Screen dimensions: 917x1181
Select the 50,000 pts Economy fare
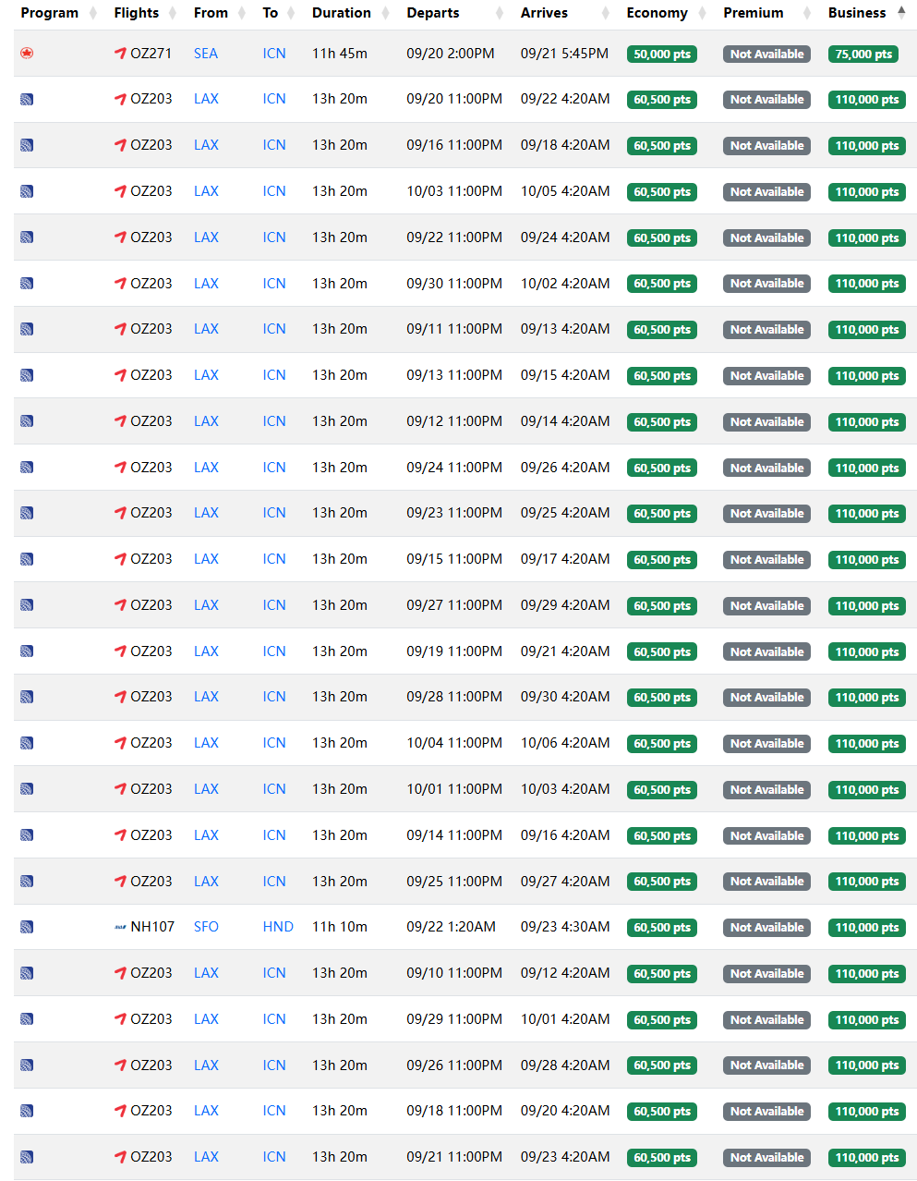(661, 55)
